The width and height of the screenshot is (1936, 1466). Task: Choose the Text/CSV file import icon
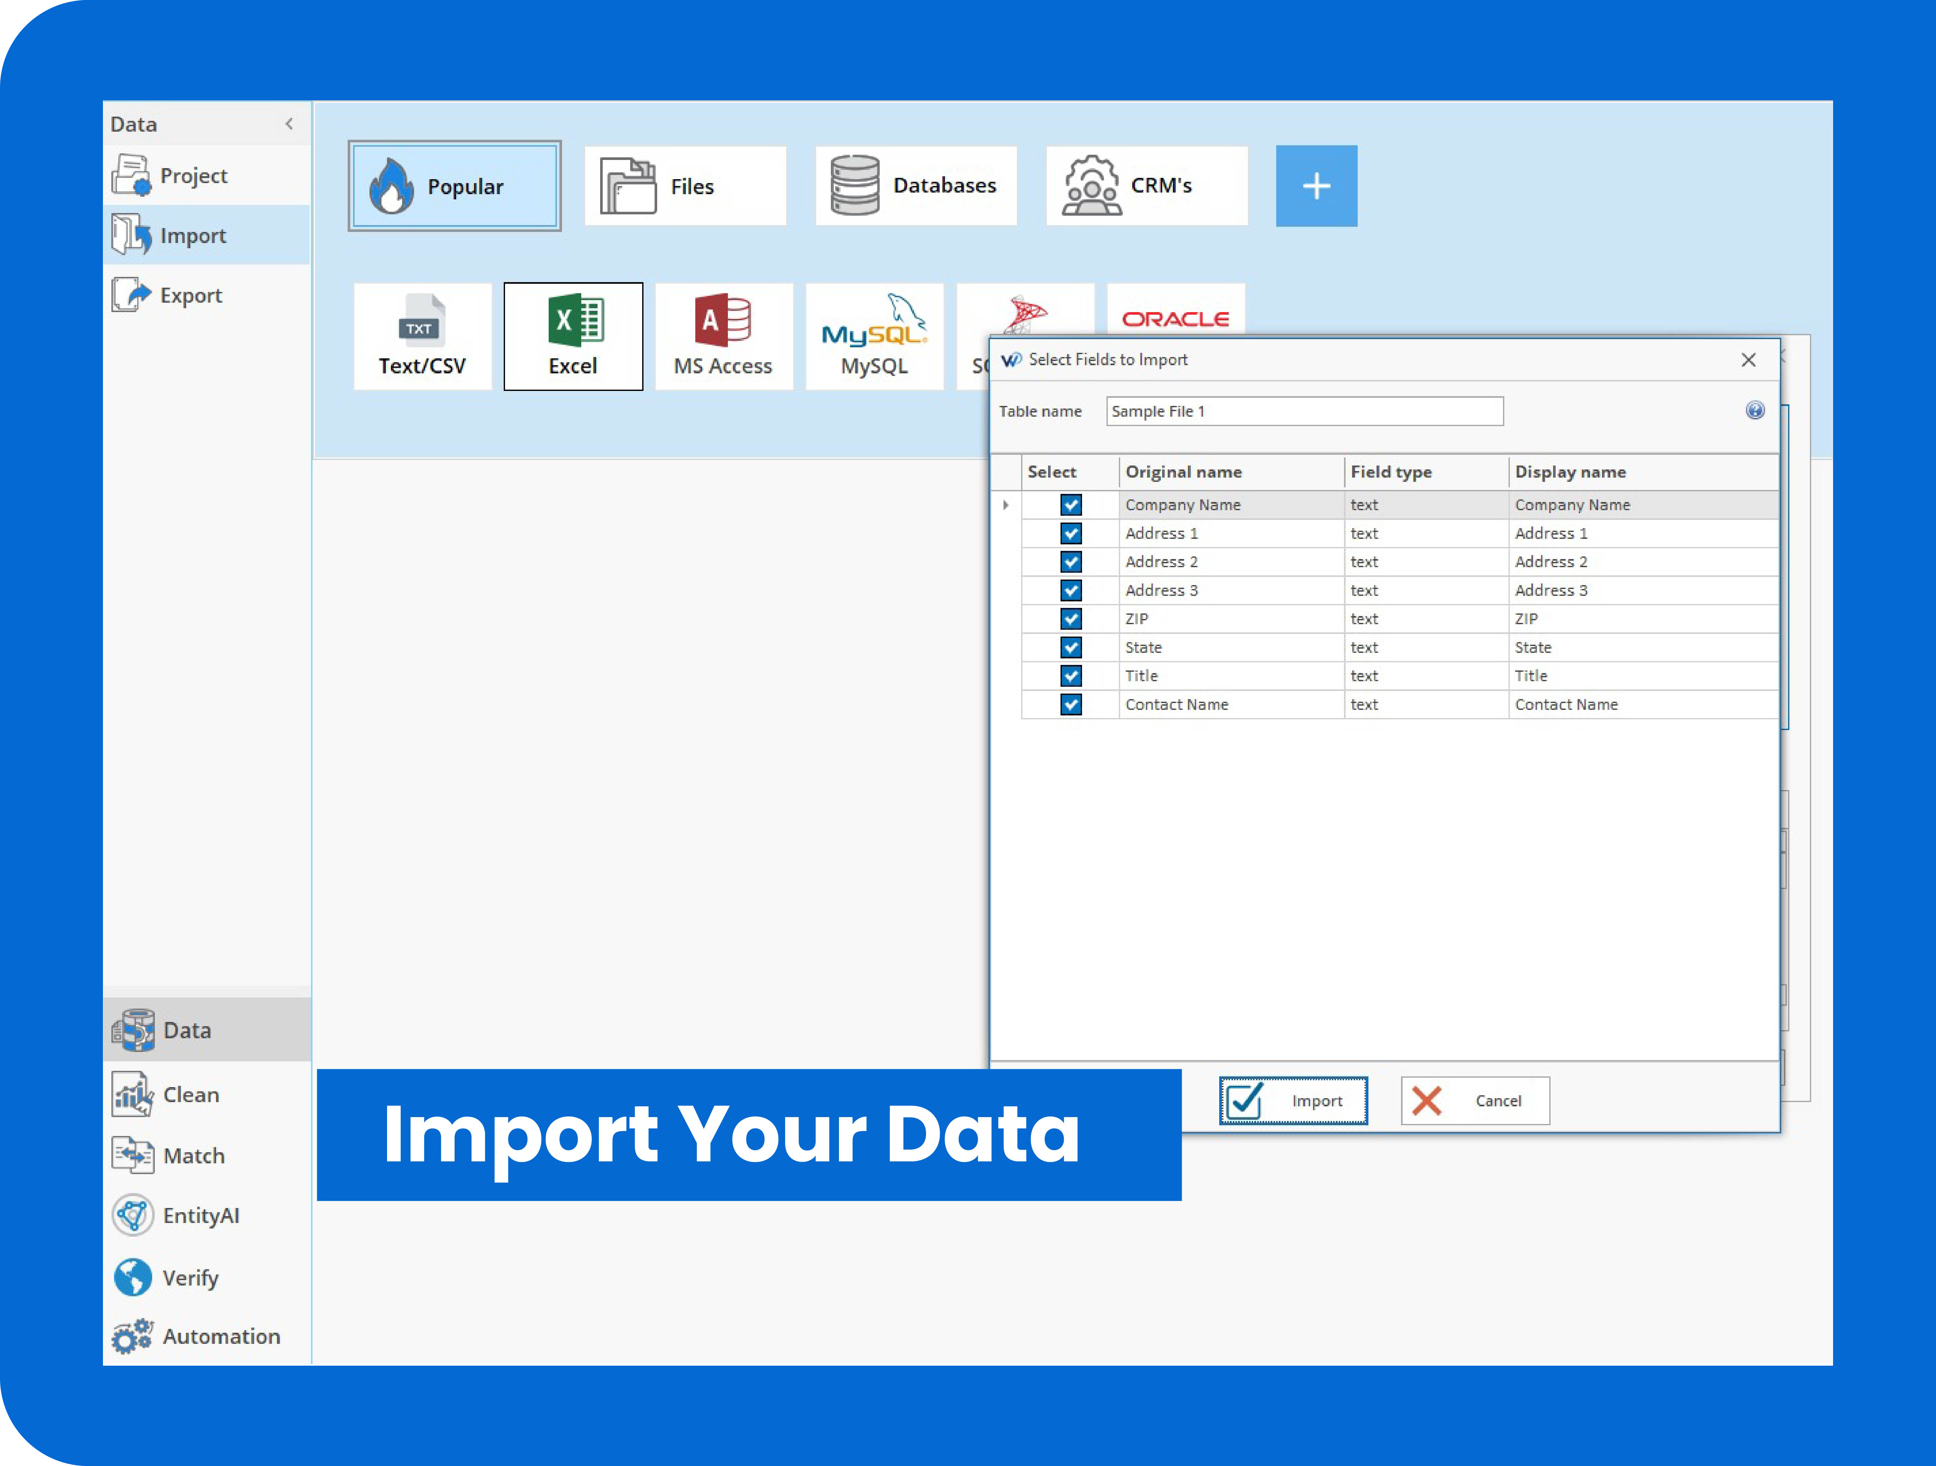click(422, 336)
